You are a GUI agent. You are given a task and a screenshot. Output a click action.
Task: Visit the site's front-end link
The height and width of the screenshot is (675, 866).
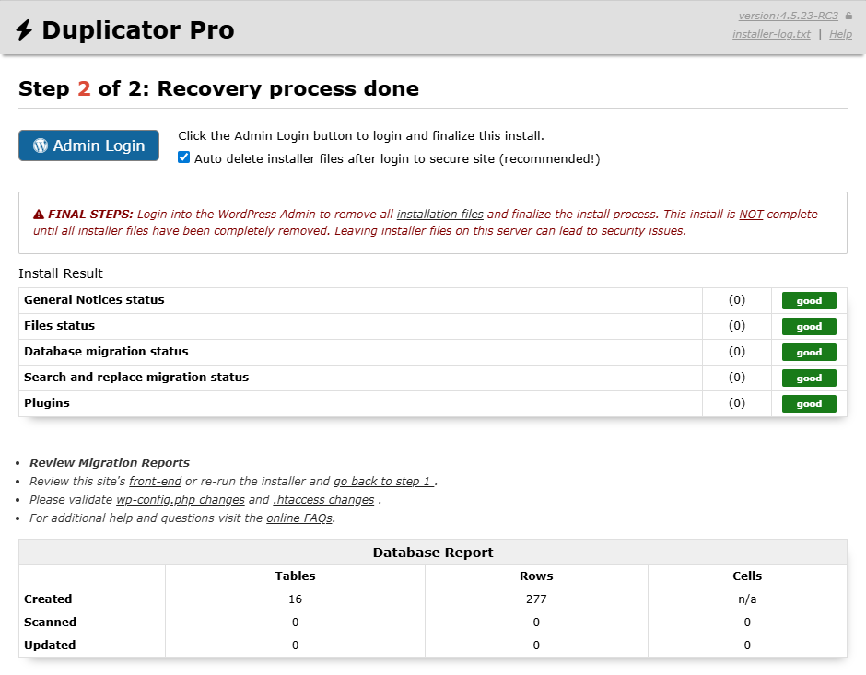155,481
